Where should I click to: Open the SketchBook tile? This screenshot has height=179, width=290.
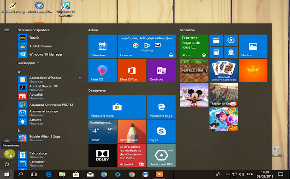click(x=132, y=131)
